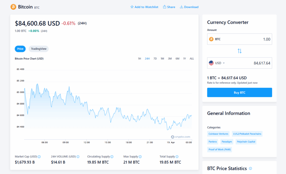The height and width of the screenshot is (174, 286).
Task: Open the Proof of Work (PoW) category
Action: point(219,149)
